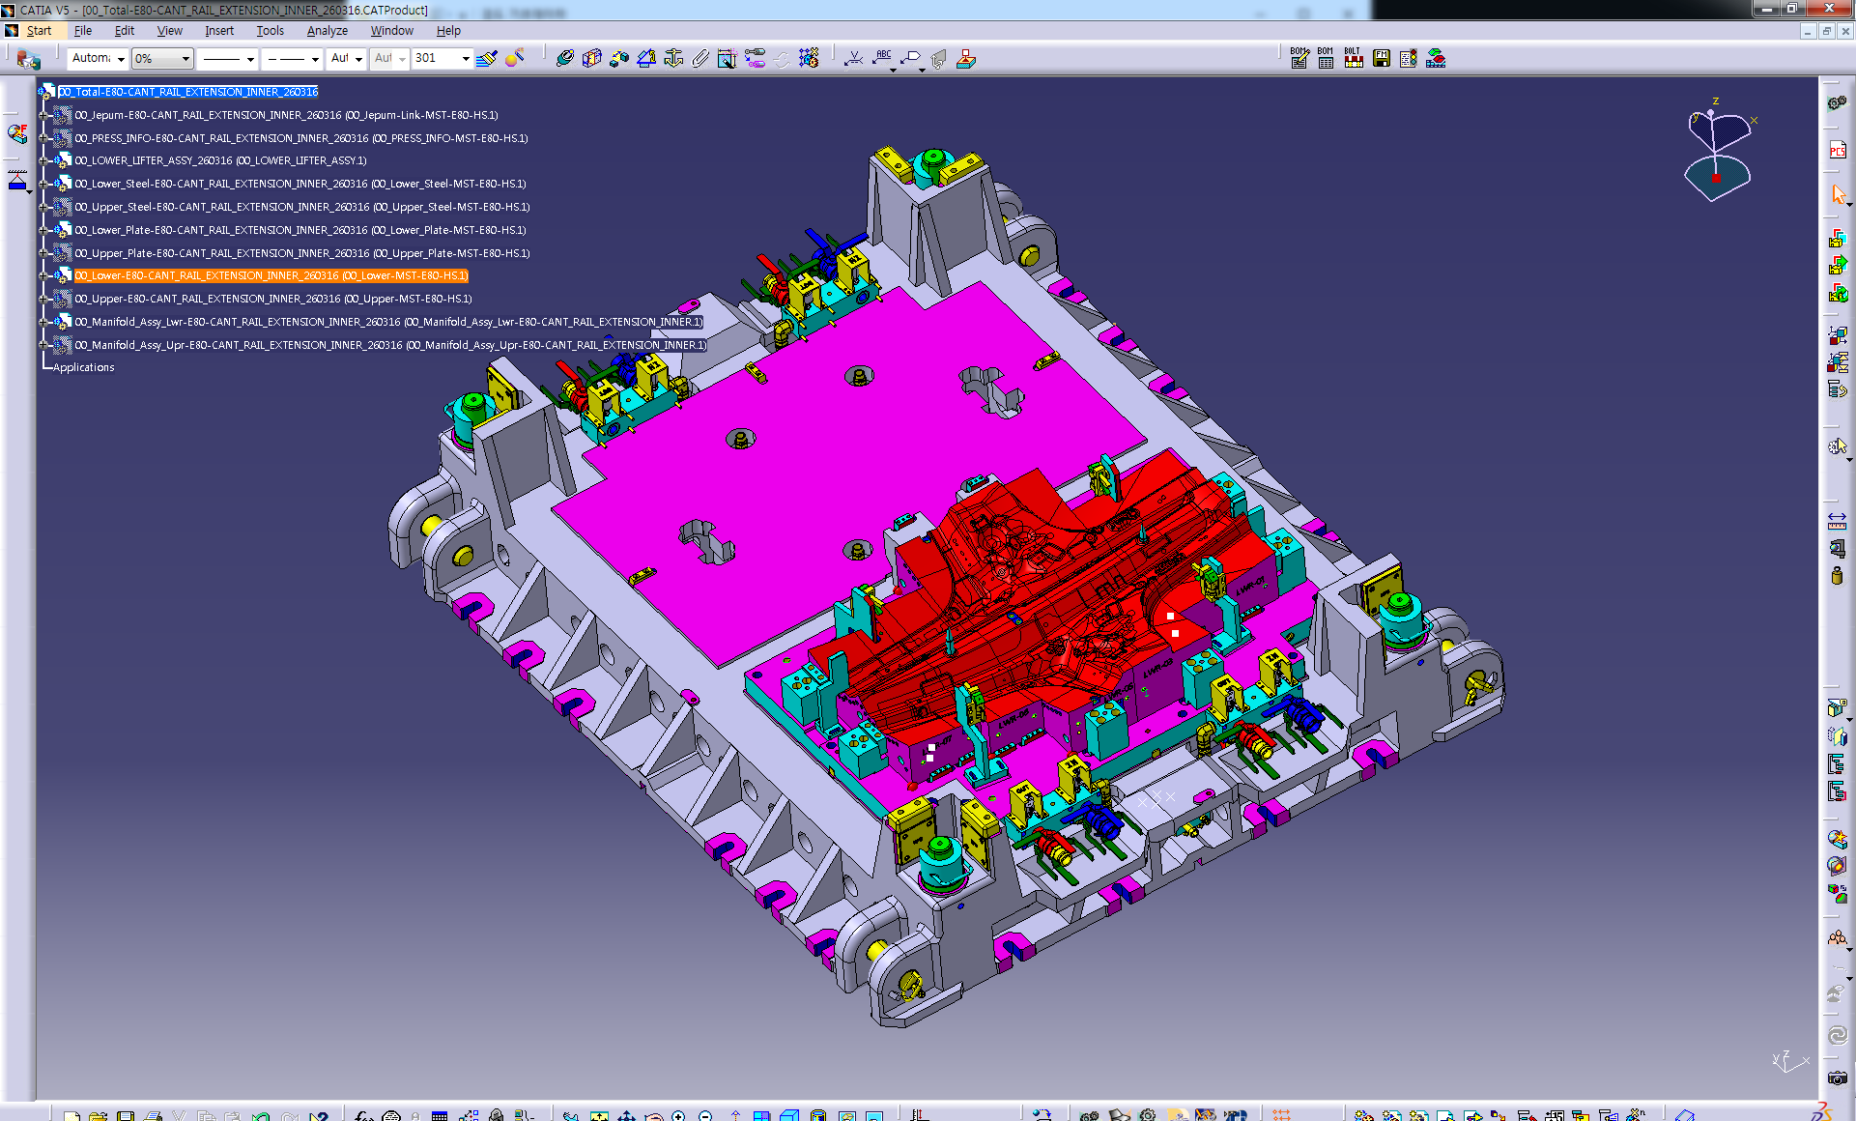Click the paperclip icon in the toolbar

700,59
